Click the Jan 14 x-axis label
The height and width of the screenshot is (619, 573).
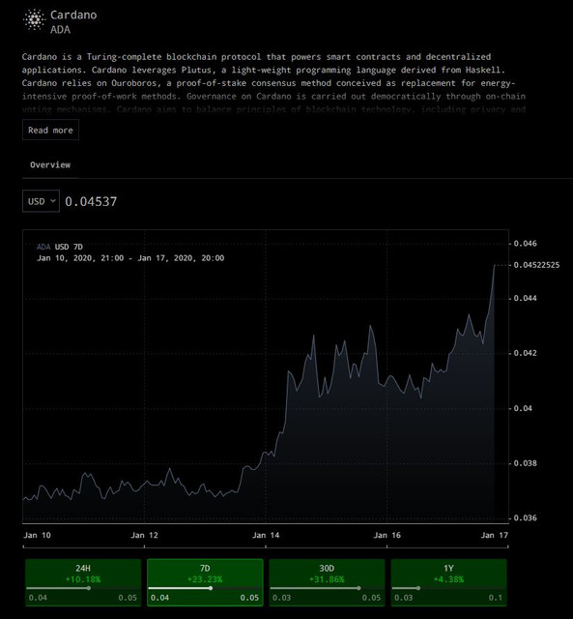pyautogui.click(x=266, y=535)
